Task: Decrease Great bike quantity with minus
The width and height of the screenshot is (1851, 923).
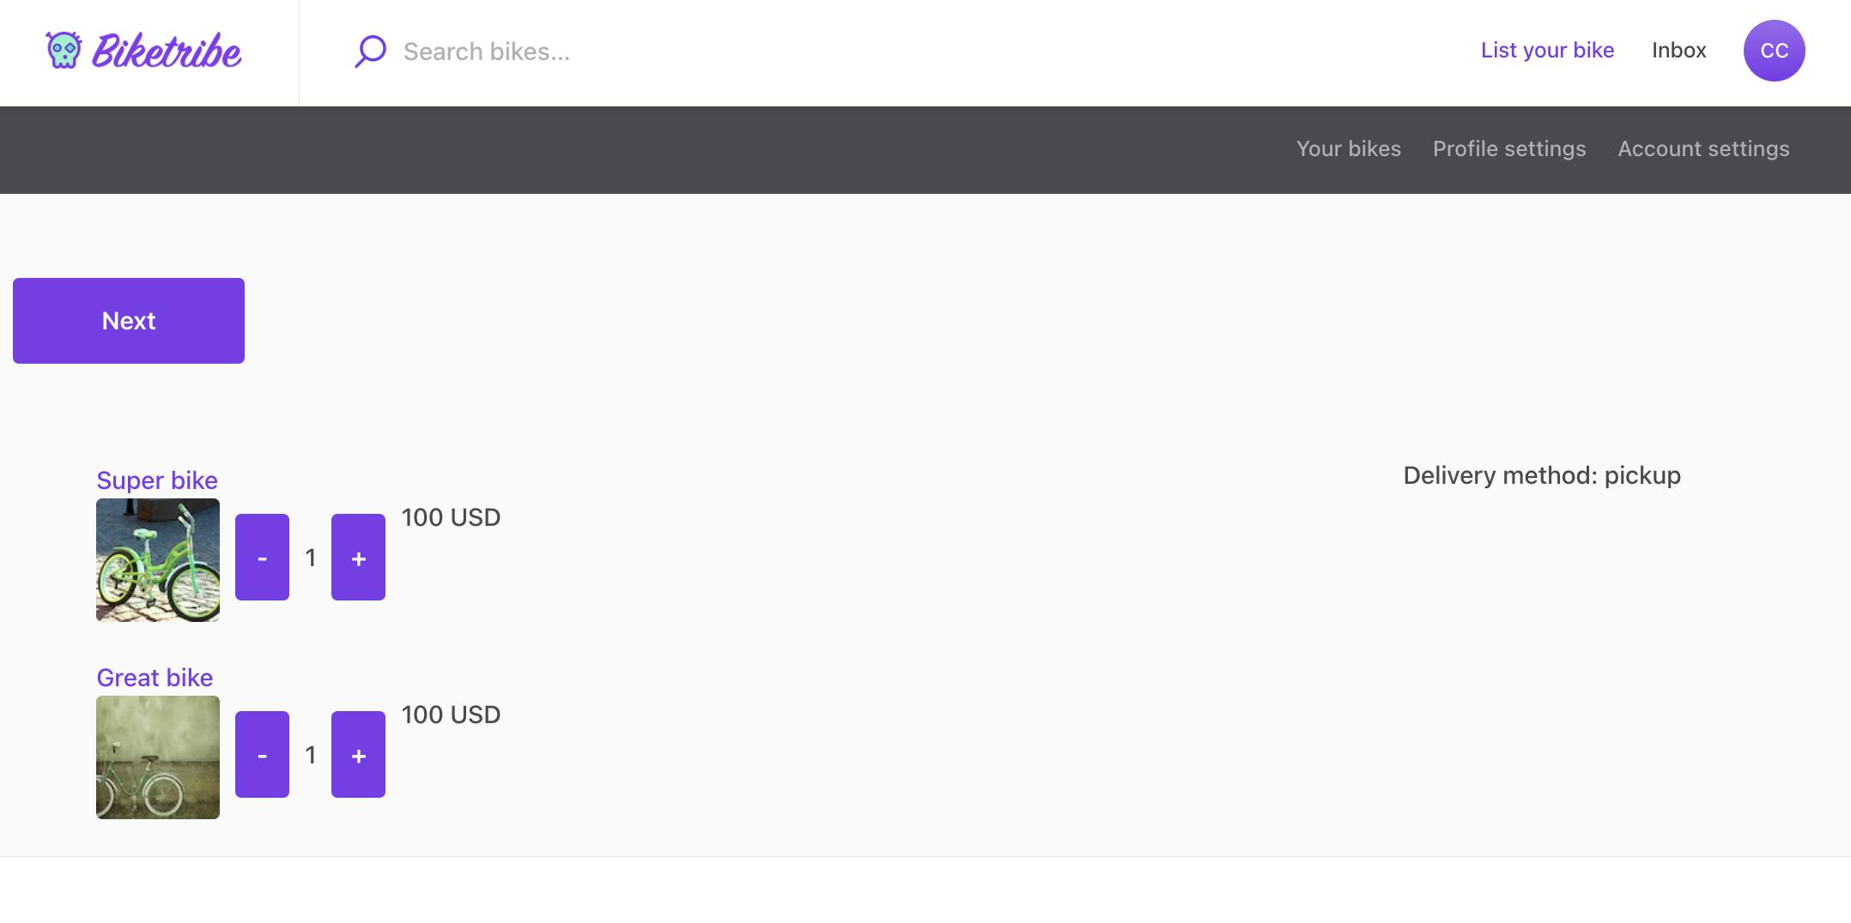Action: (x=262, y=755)
